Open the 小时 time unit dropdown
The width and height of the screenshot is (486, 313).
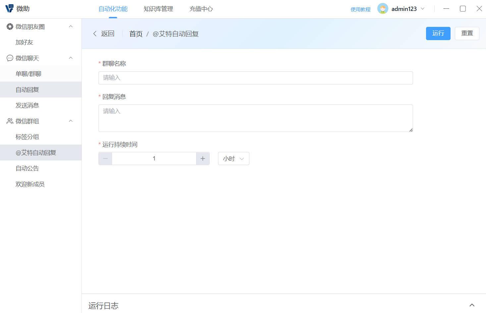(x=234, y=158)
